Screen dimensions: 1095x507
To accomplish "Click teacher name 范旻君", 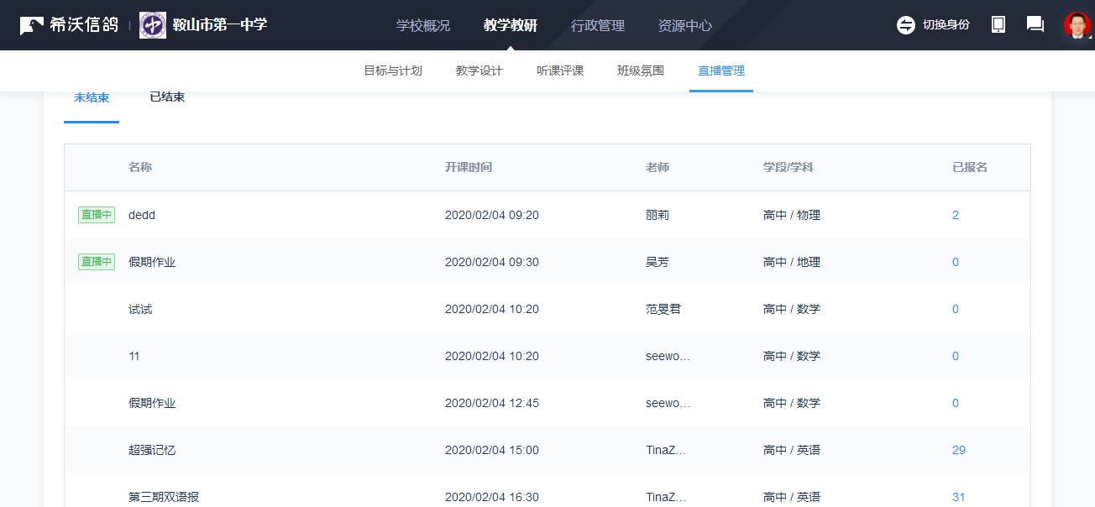I will (663, 309).
